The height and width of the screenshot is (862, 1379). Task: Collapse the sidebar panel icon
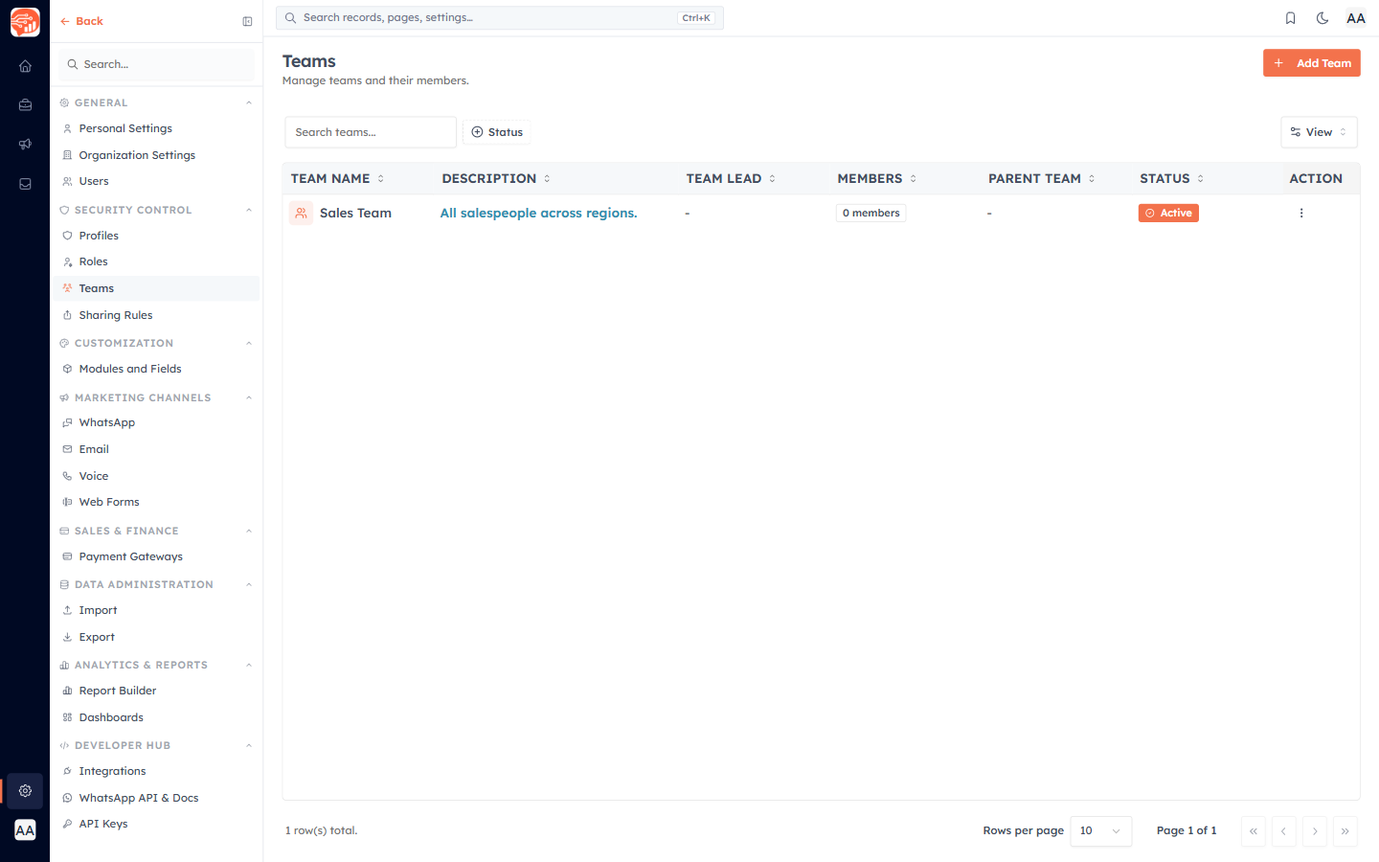coord(247,21)
